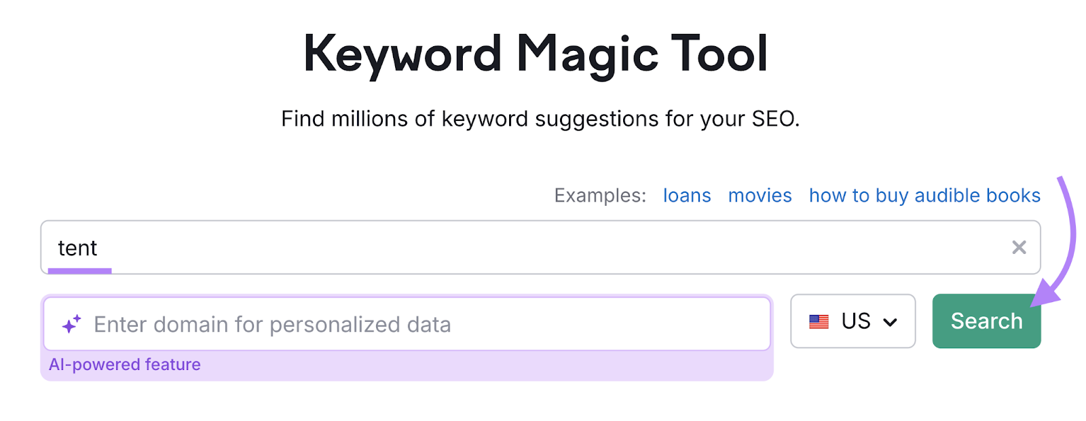Click inside the "tent" keyword field

coord(407,248)
